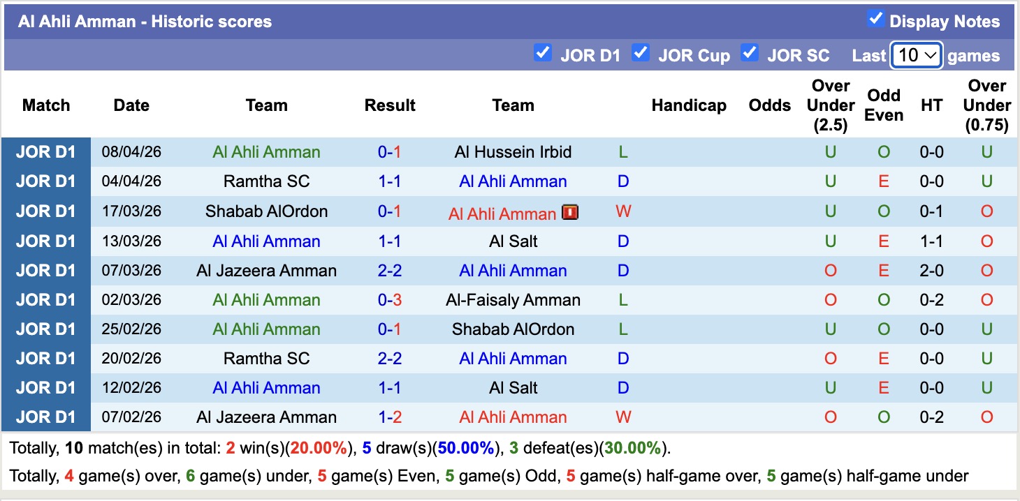Click the JOR D1 label on the first row
This screenshot has height=501, width=1020.
click(x=46, y=151)
